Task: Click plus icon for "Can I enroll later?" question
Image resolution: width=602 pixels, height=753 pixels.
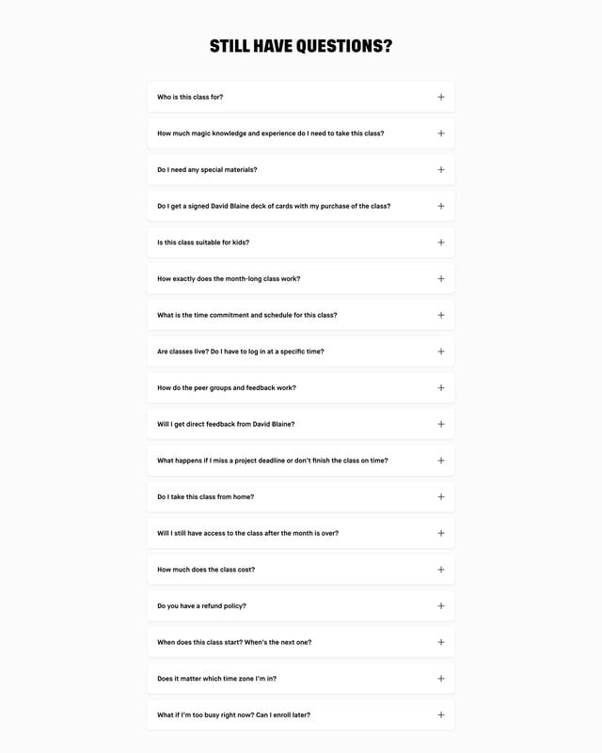Action: (x=440, y=715)
